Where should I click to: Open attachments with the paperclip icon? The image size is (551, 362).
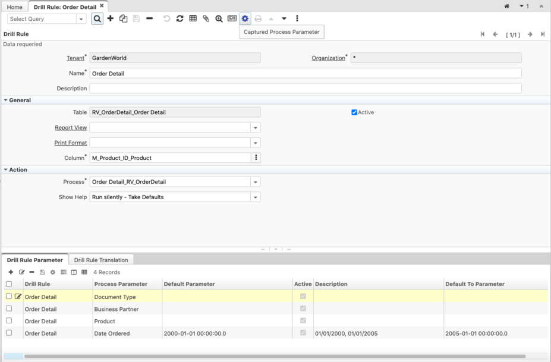[x=206, y=18]
